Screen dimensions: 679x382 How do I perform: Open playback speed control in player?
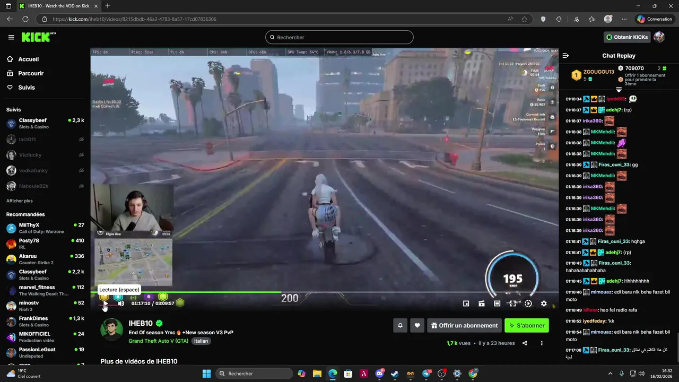coord(528,303)
